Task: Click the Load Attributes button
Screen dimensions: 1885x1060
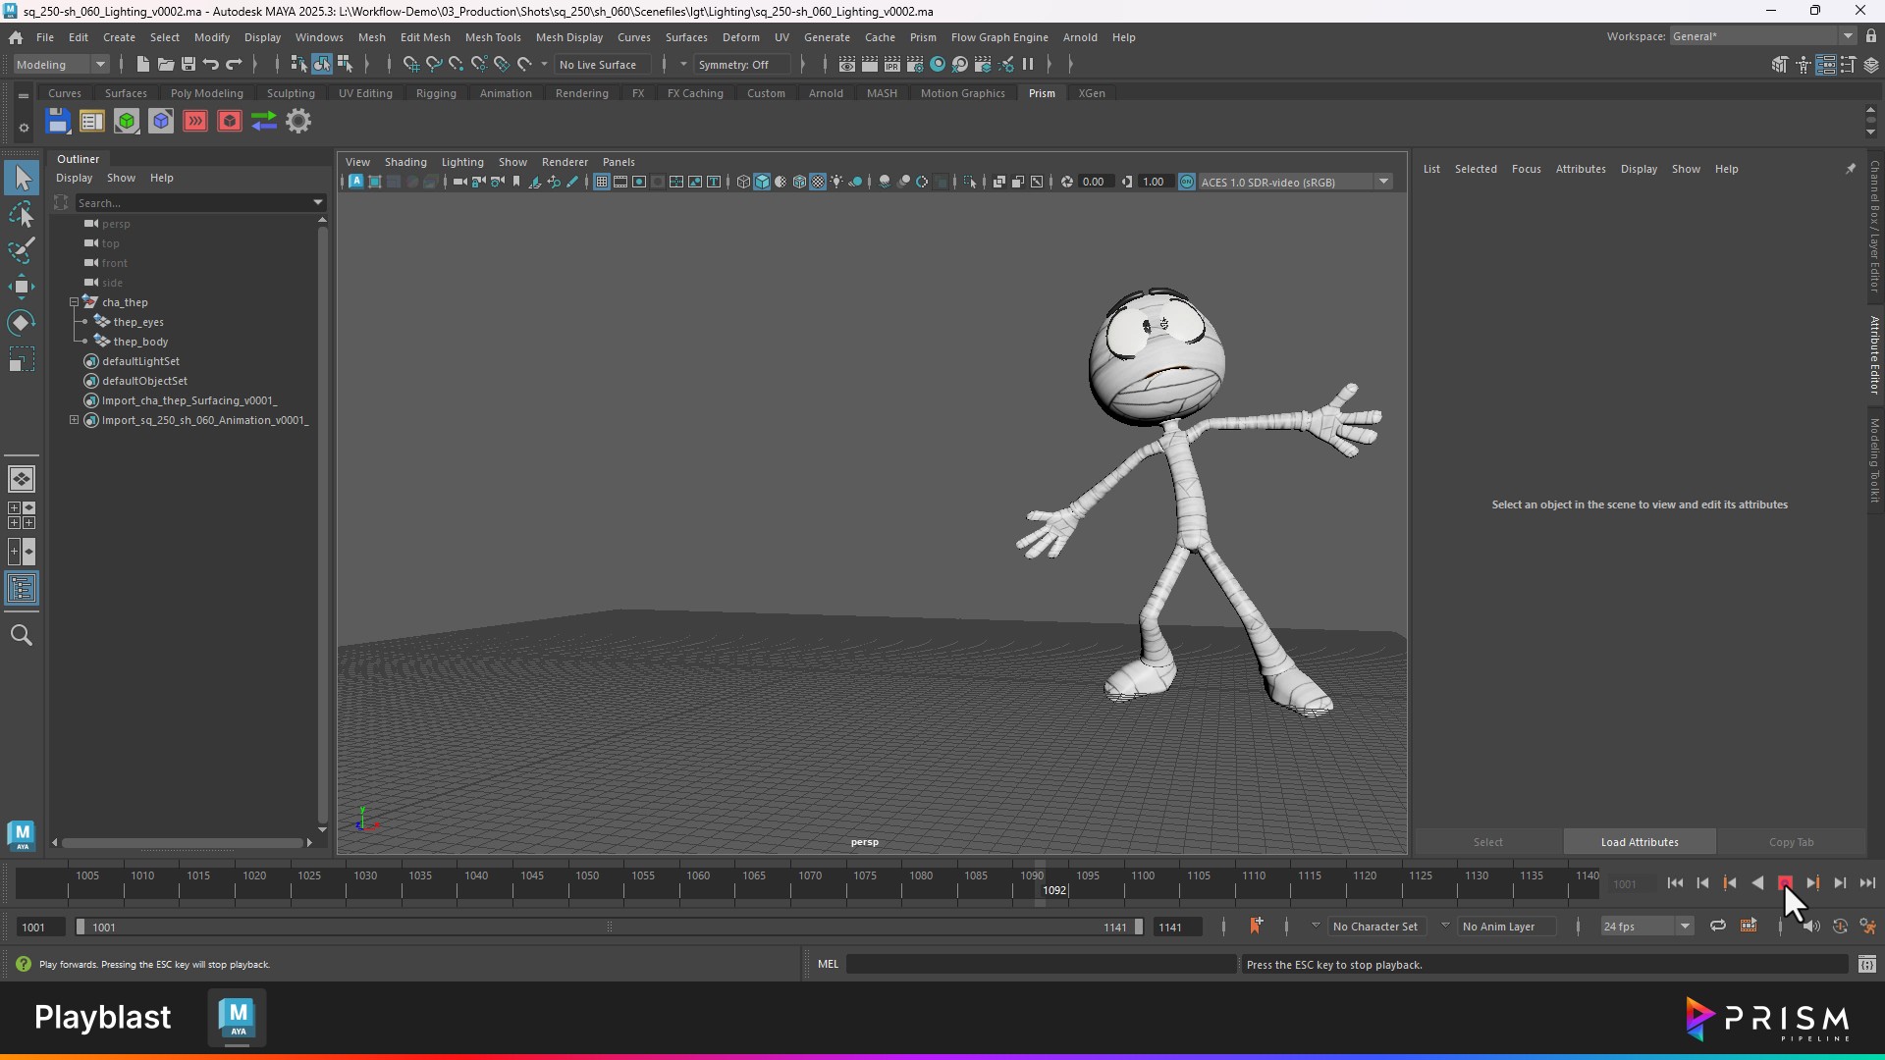Action: click(1640, 842)
